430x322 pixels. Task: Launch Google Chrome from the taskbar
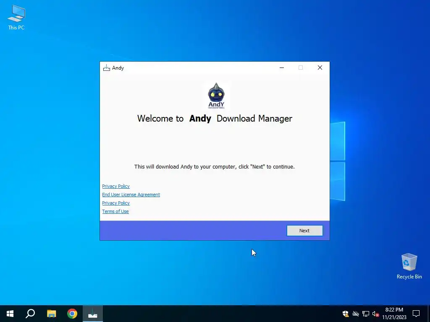pyautogui.click(x=72, y=314)
